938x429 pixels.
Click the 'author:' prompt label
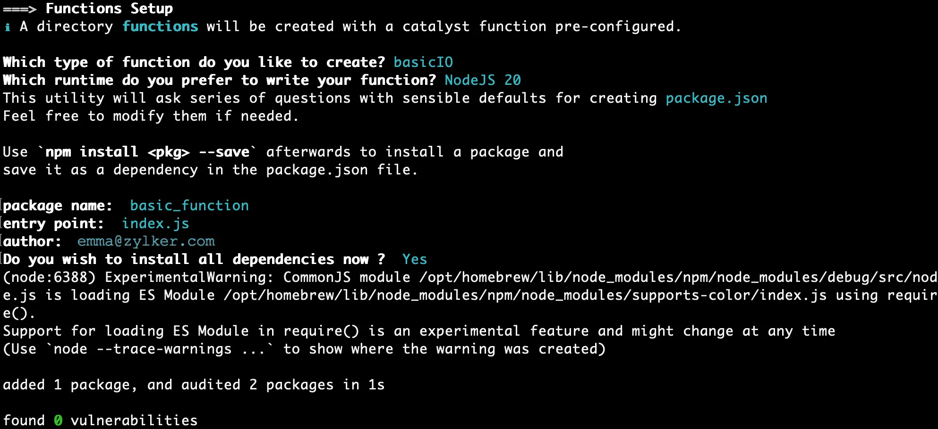click(32, 241)
